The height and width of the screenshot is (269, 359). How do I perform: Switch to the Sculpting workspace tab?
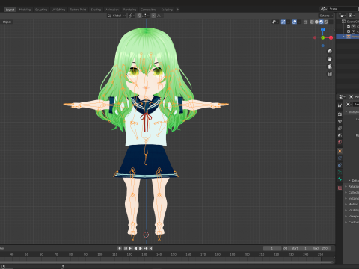pos(41,10)
